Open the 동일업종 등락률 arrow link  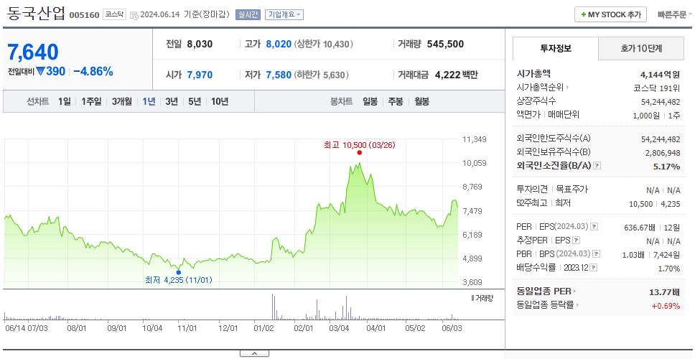pos(549,305)
